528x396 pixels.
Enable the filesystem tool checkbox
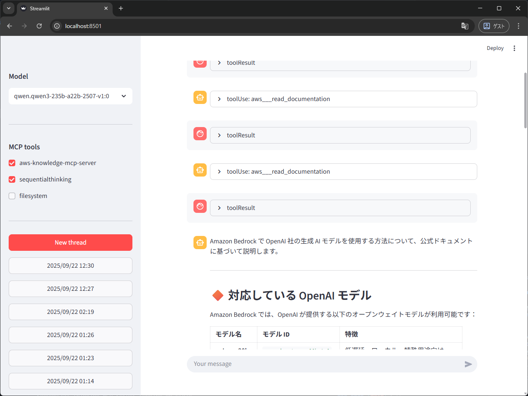(x=12, y=196)
